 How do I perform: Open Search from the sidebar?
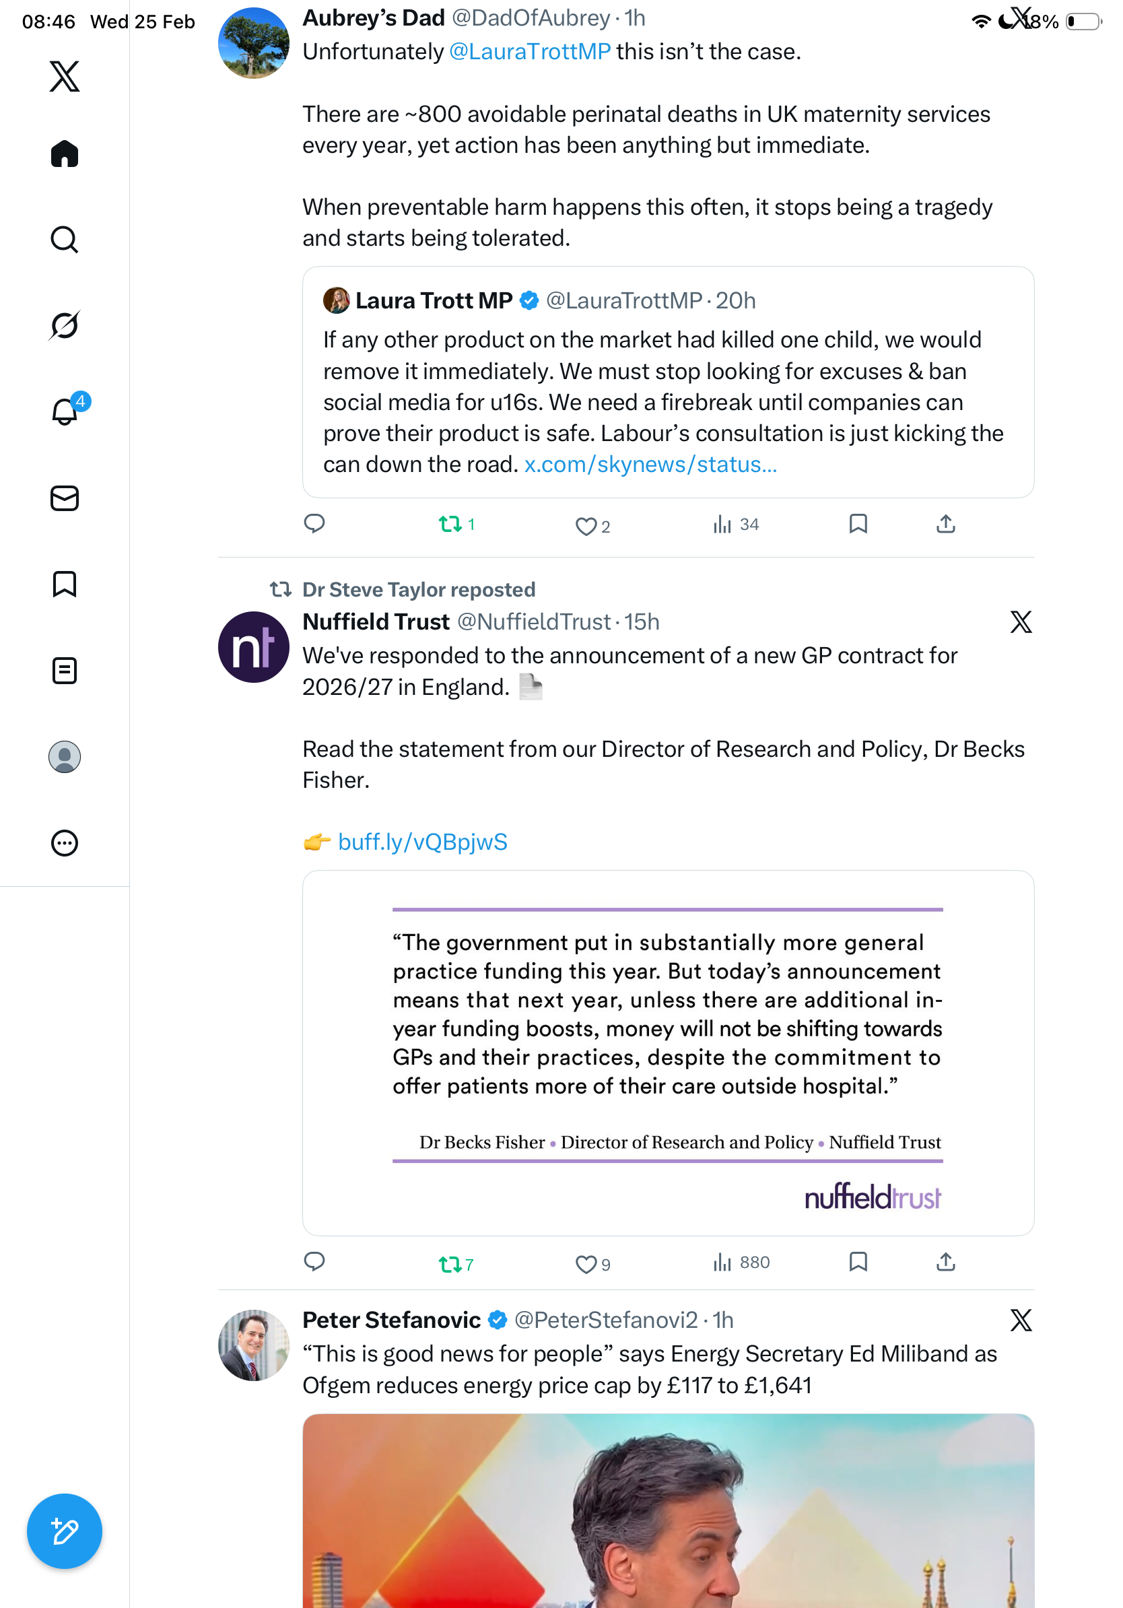65,240
